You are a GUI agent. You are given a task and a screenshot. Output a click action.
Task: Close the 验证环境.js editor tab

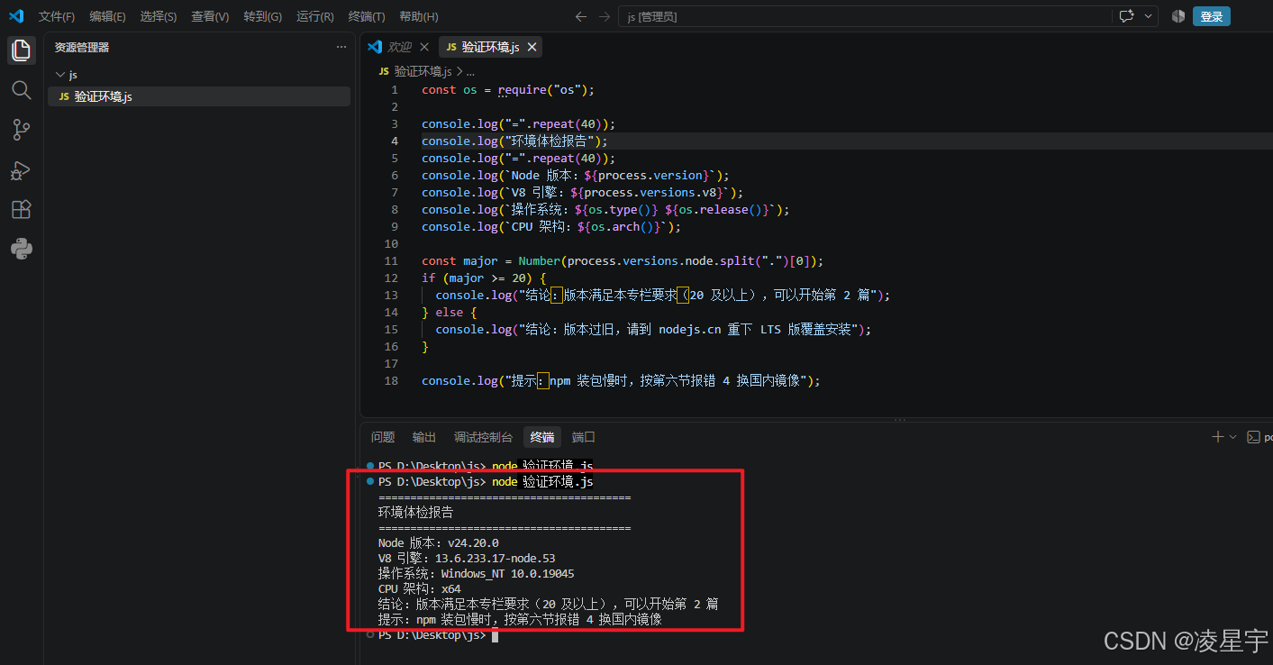point(532,47)
